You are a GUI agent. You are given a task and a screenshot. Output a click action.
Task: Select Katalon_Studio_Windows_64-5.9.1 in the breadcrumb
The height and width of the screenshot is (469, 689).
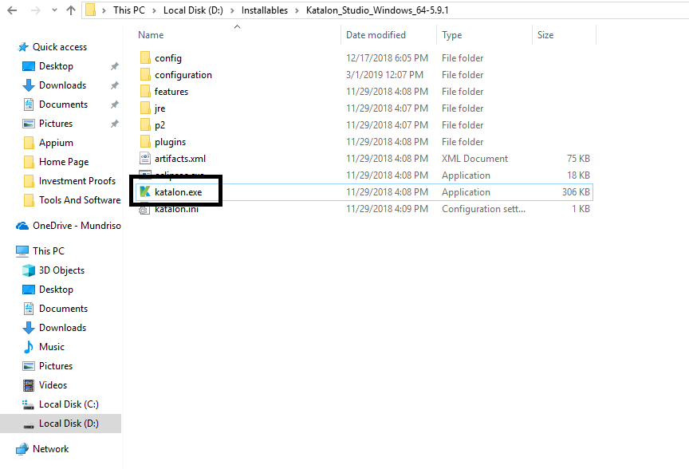(x=377, y=10)
